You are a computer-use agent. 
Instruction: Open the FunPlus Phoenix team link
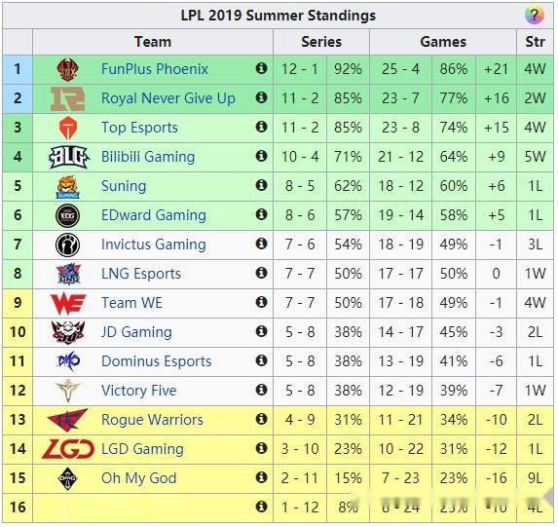coord(155,69)
